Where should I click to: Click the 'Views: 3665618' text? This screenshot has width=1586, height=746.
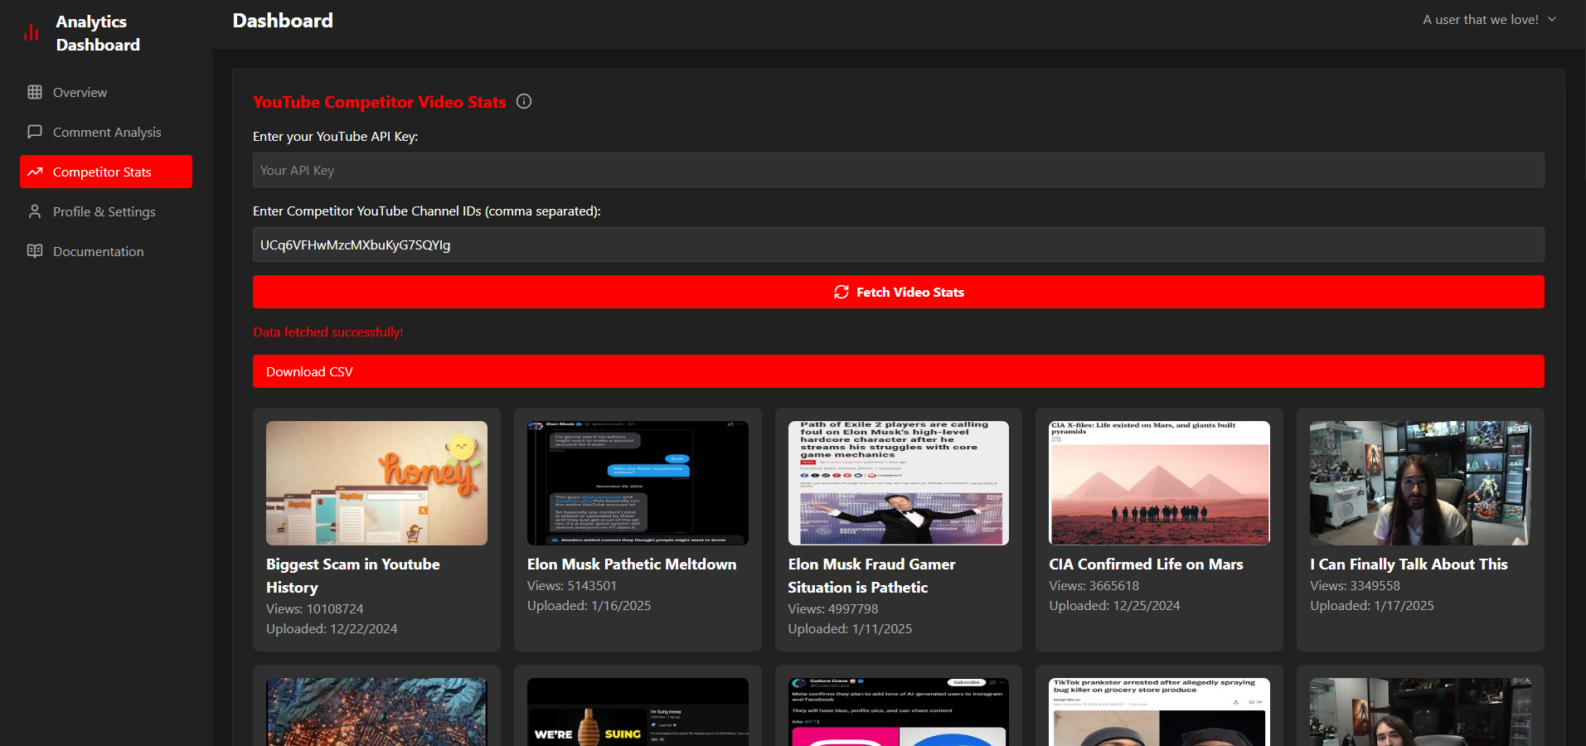click(x=1094, y=585)
